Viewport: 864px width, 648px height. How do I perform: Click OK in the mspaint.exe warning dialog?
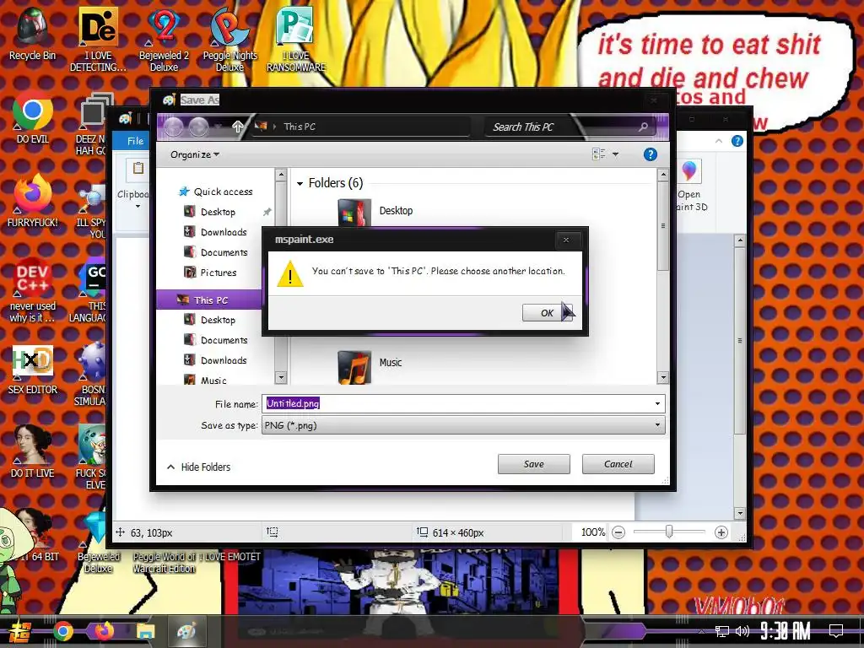(x=547, y=313)
